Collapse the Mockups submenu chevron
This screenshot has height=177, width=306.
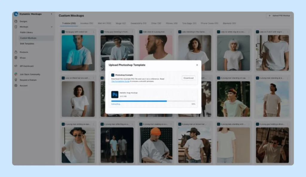tap(51, 27)
